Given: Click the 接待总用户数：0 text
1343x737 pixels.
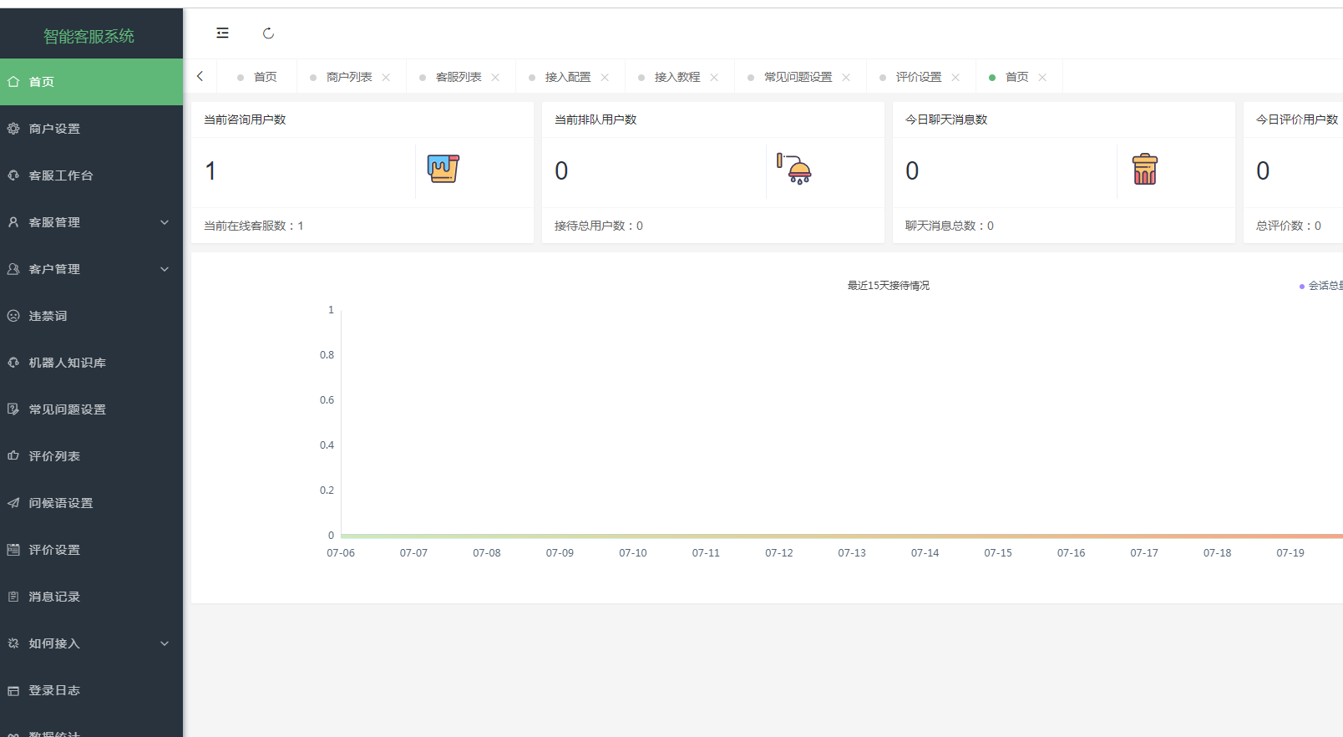Looking at the screenshot, I should coord(599,226).
